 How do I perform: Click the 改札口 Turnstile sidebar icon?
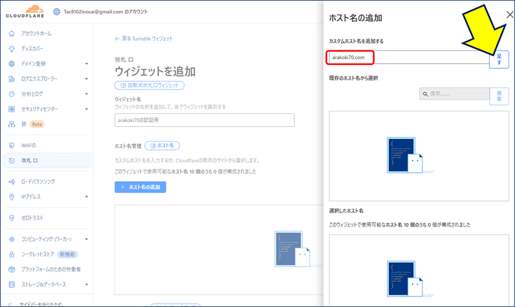click(12, 160)
